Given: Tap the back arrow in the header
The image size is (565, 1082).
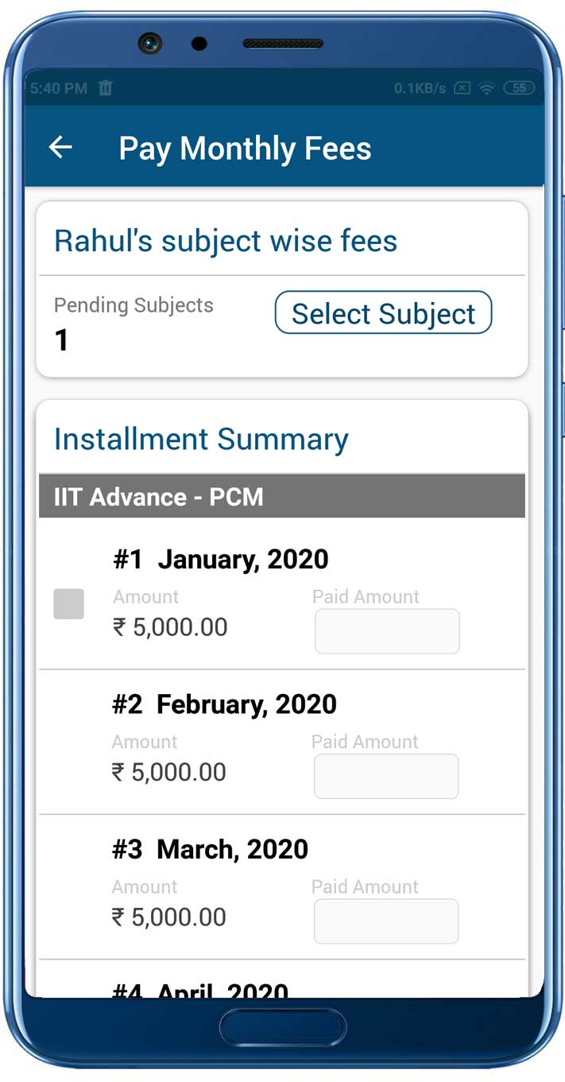Looking at the screenshot, I should pyautogui.click(x=60, y=147).
